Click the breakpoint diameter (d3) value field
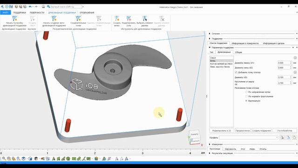This screenshot has height=168, width=298. [x=284, y=77]
